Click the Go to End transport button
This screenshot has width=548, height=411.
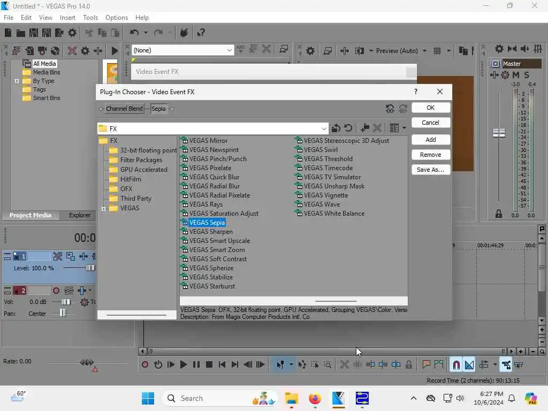pyautogui.click(x=235, y=365)
